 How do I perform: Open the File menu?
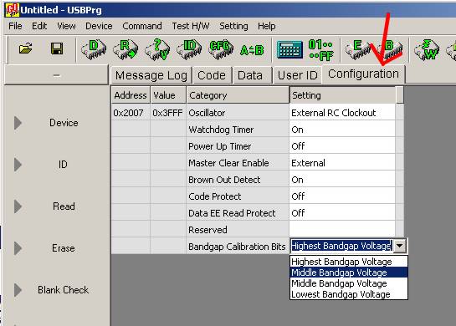(x=15, y=26)
